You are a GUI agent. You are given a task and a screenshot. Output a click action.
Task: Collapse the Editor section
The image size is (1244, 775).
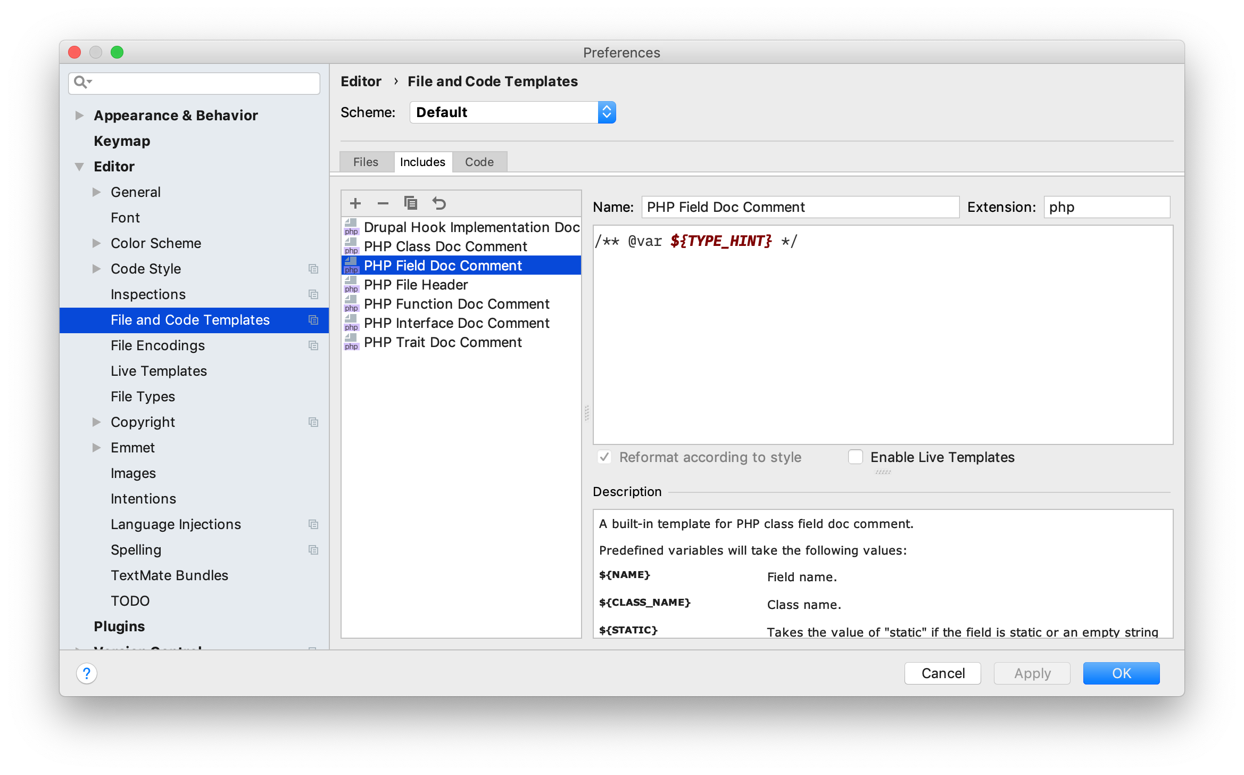coord(79,167)
